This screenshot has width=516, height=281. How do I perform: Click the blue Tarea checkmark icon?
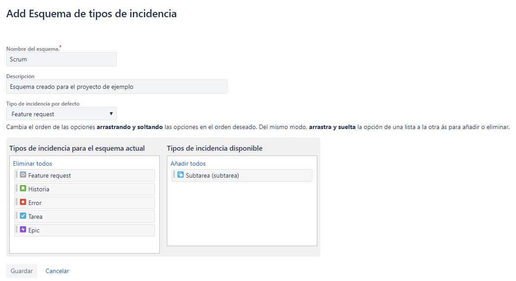click(23, 216)
